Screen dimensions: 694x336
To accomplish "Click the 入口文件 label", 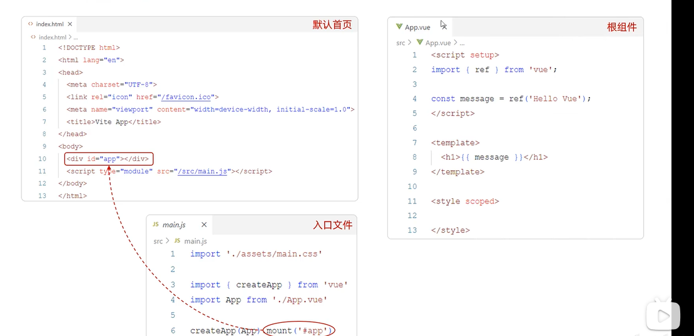I will tap(332, 225).
